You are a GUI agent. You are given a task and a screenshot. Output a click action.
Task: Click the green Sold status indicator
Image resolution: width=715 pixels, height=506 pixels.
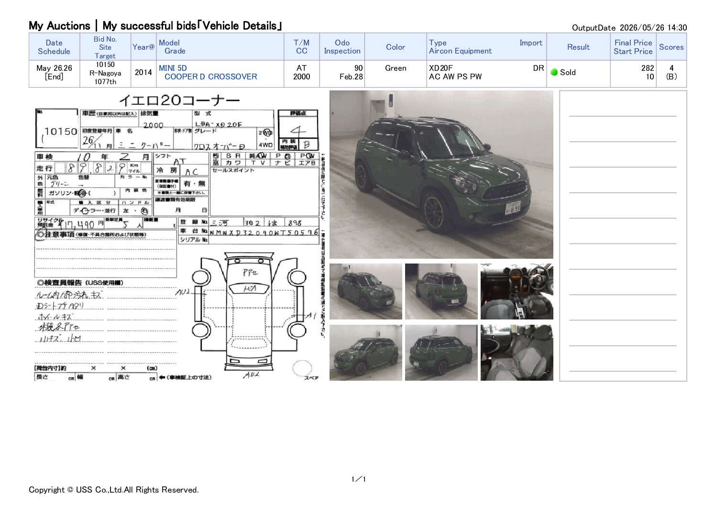[x=554, y=72]
